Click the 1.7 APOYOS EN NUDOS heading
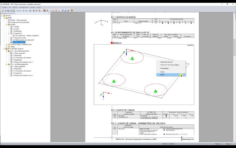Image resolution: width=236 pixels, height=148 pixels. point(124,17)
